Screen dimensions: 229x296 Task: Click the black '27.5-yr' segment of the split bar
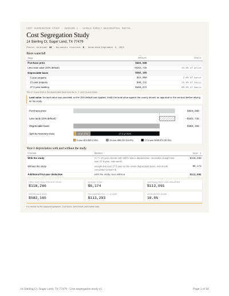(x=125, y=134)
